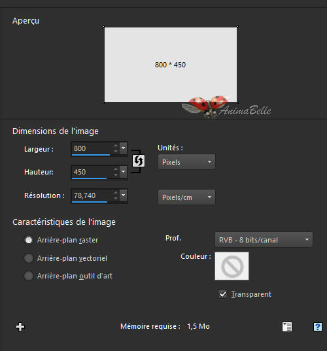Increase Résolution with the up spinner

pos(116,193)
